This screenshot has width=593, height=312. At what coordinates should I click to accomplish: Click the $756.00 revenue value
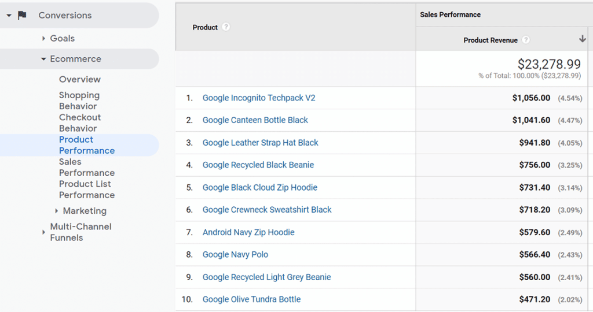click(x=535, y=165)
